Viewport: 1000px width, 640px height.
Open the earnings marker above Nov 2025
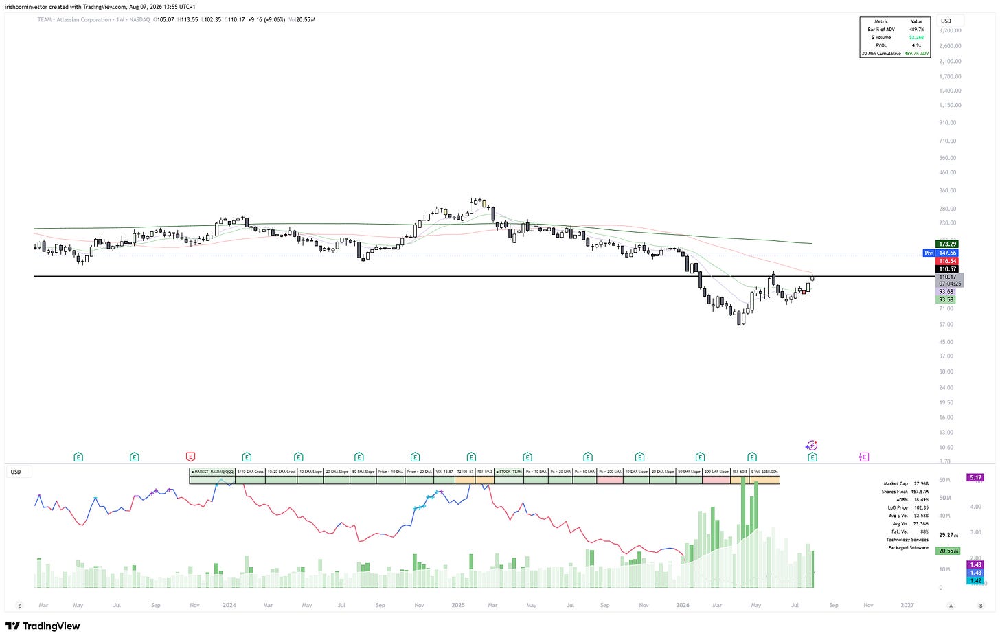[640, 457]
